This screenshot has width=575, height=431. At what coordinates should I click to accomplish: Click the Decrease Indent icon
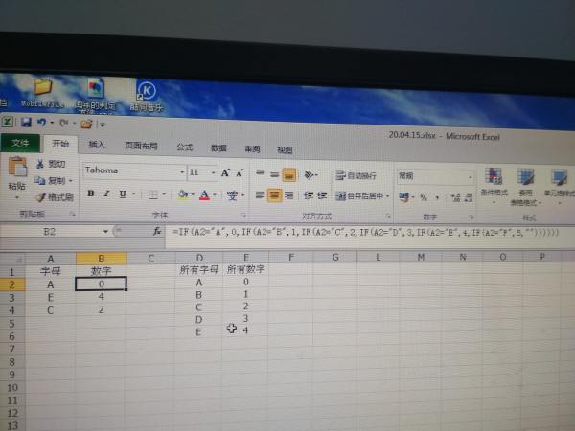pos(308,195)
